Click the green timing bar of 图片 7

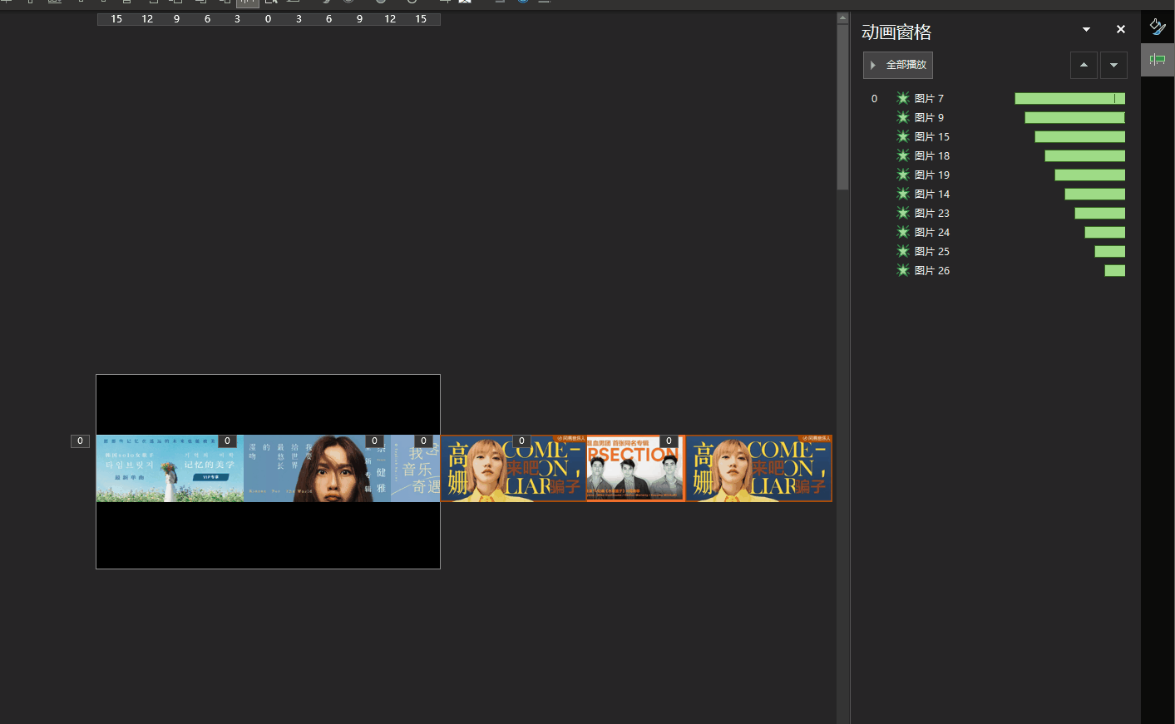(x=1070, y=98)
